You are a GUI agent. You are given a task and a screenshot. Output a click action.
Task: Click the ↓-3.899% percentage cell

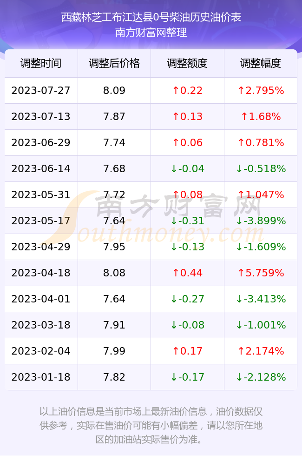[261, 221]
